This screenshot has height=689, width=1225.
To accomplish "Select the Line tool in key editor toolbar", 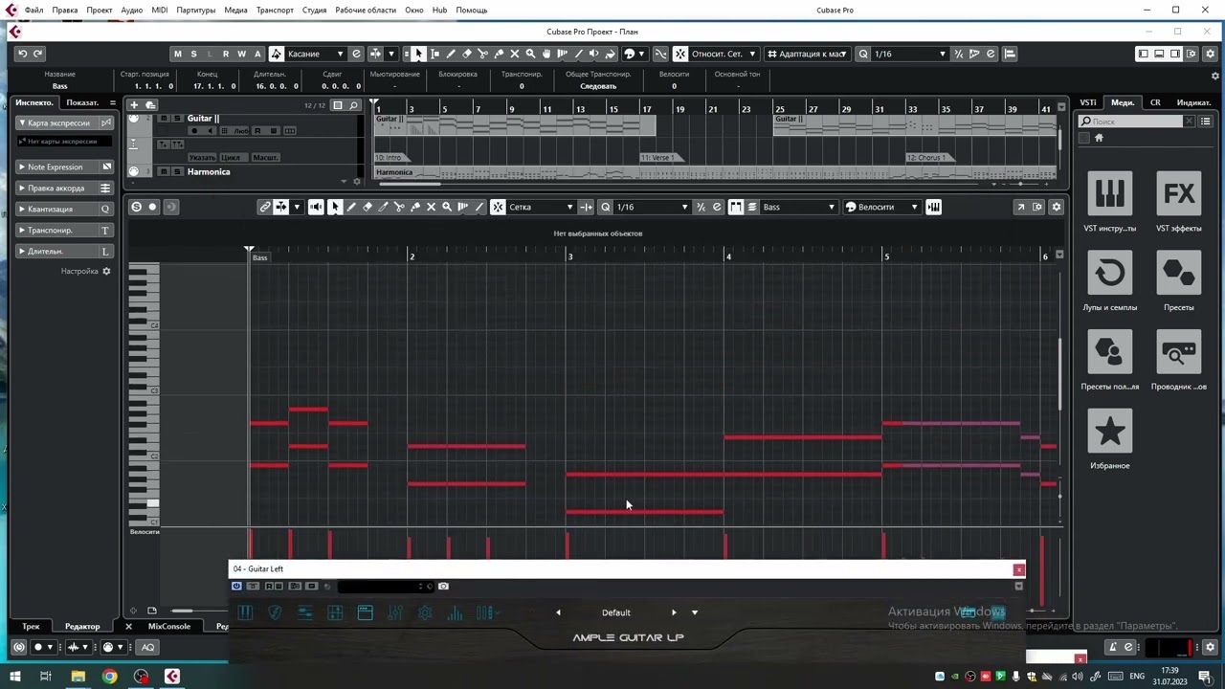I will pos(479,207).
